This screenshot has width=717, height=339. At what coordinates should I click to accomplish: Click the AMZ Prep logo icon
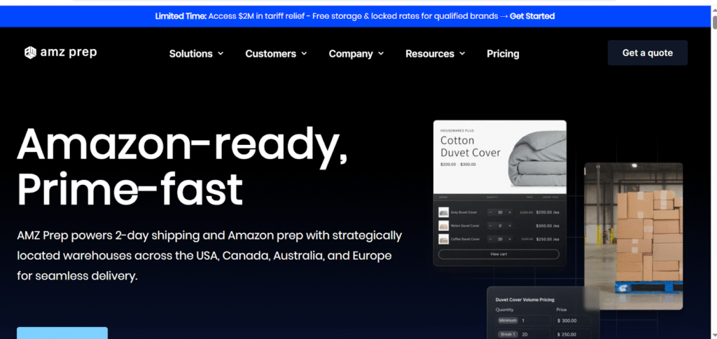(x=30, y=53)
